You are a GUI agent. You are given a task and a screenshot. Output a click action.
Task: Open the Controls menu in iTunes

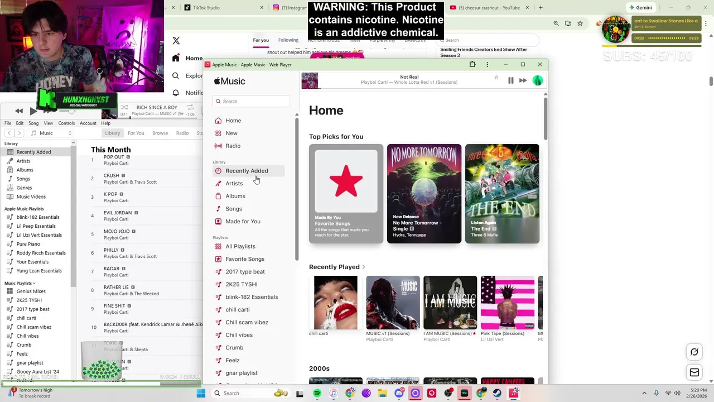66,123
